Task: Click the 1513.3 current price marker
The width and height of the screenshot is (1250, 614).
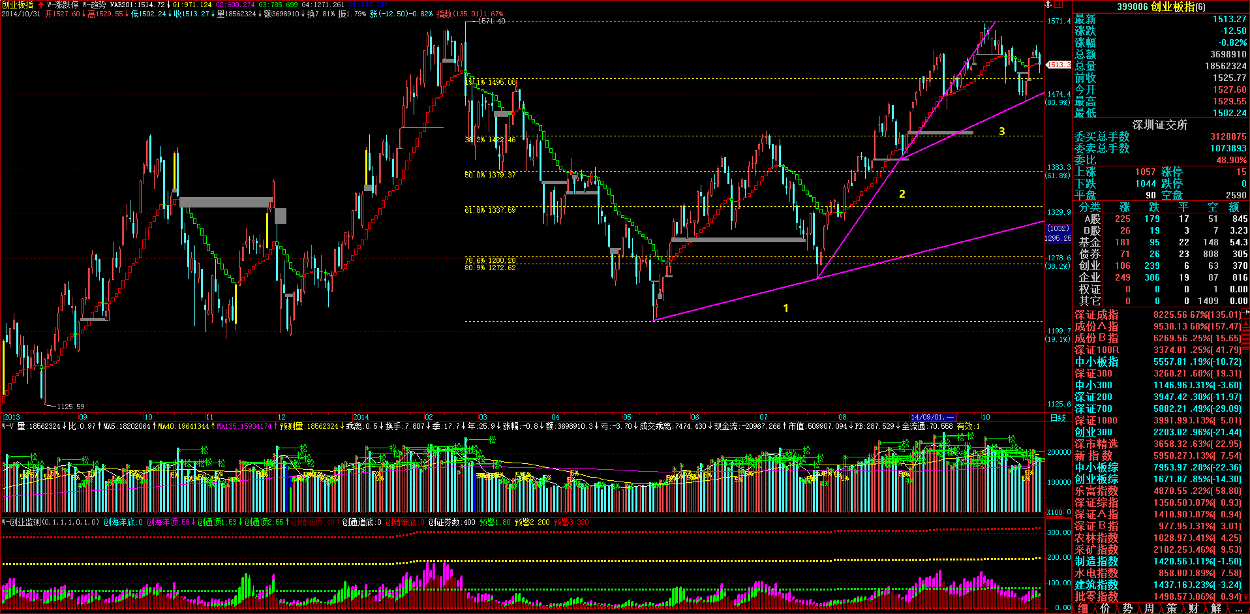Action: pos(1058,65)
